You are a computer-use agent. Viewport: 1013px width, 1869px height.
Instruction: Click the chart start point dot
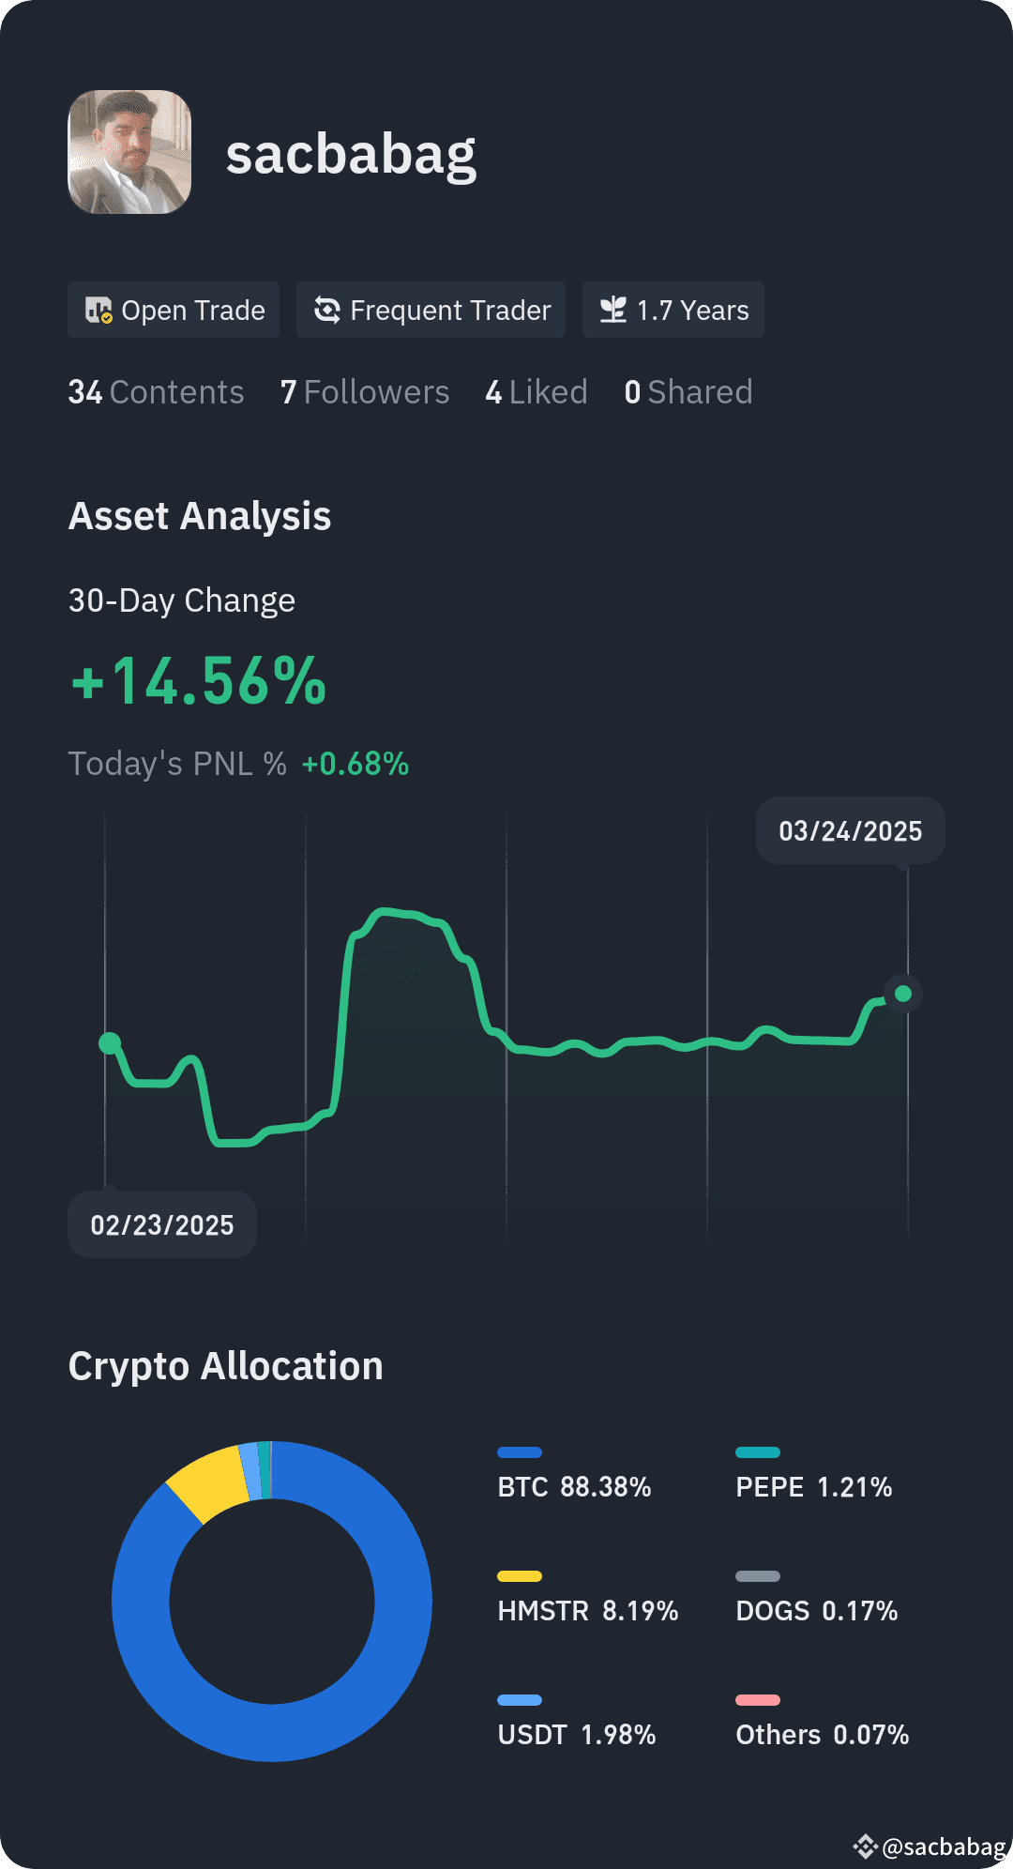[110, 1042]
